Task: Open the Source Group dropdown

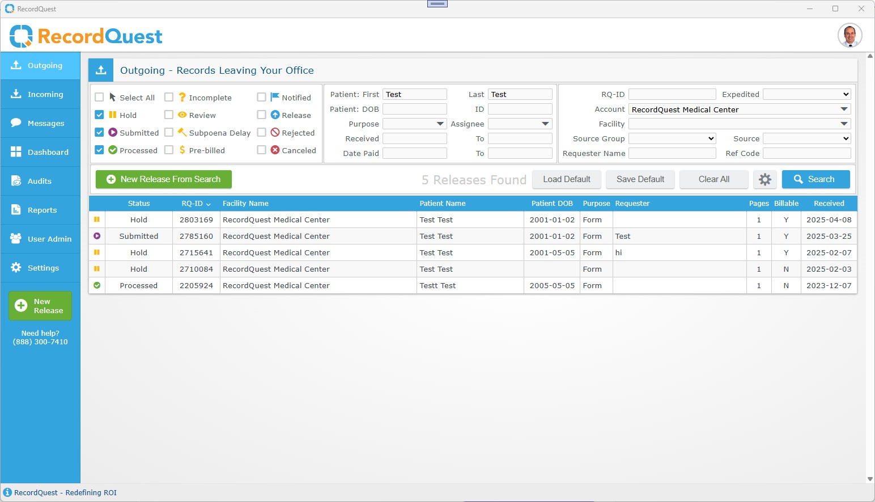Action: pos(673,138)
